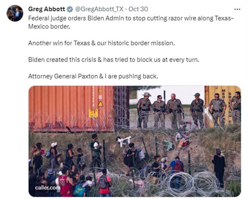Viewport: 248px width, 199px height.
Task: Click the blue verified badge beside the name
Action: point(70,9)
